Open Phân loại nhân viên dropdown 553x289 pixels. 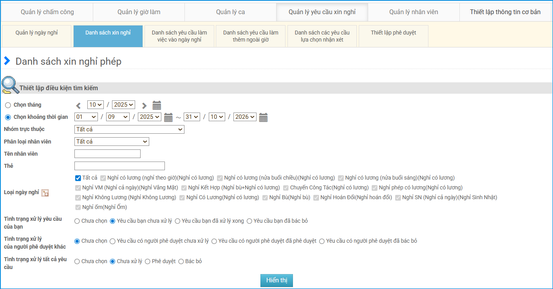(112, 142)
